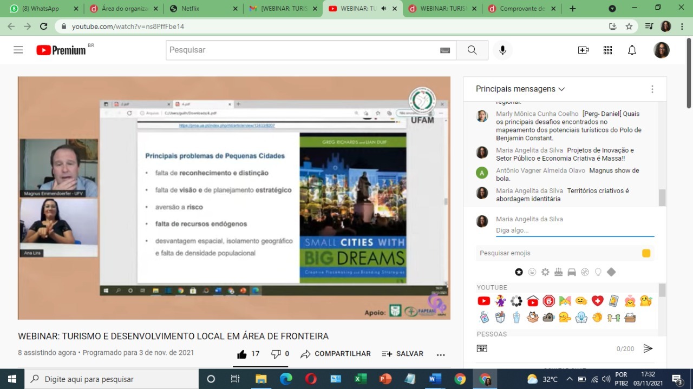Click the voice search microphone icon
Image resolution: width=693 pixels, height=389 pixels.
(502, 50)
